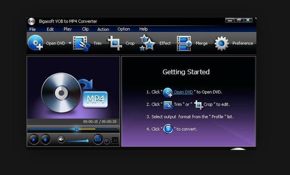Click the playback seek bar handle
290x175 pixels.
tap(77, 129)
